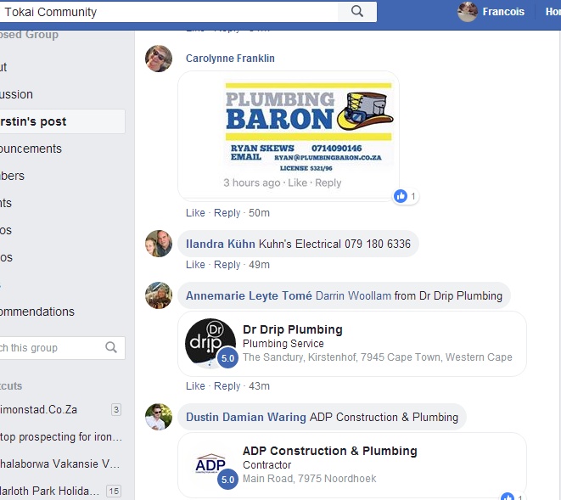Open Carolynne Franklin's avatar photo
The width and height of the screenshot is (561, 500).
pos(159,59)
